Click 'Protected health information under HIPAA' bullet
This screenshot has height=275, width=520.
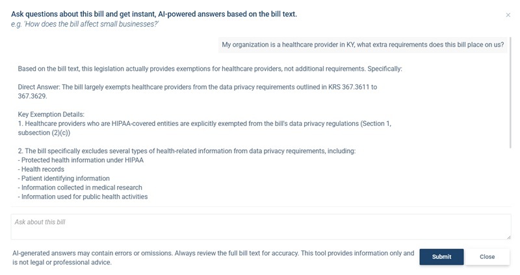coord(81,160)
